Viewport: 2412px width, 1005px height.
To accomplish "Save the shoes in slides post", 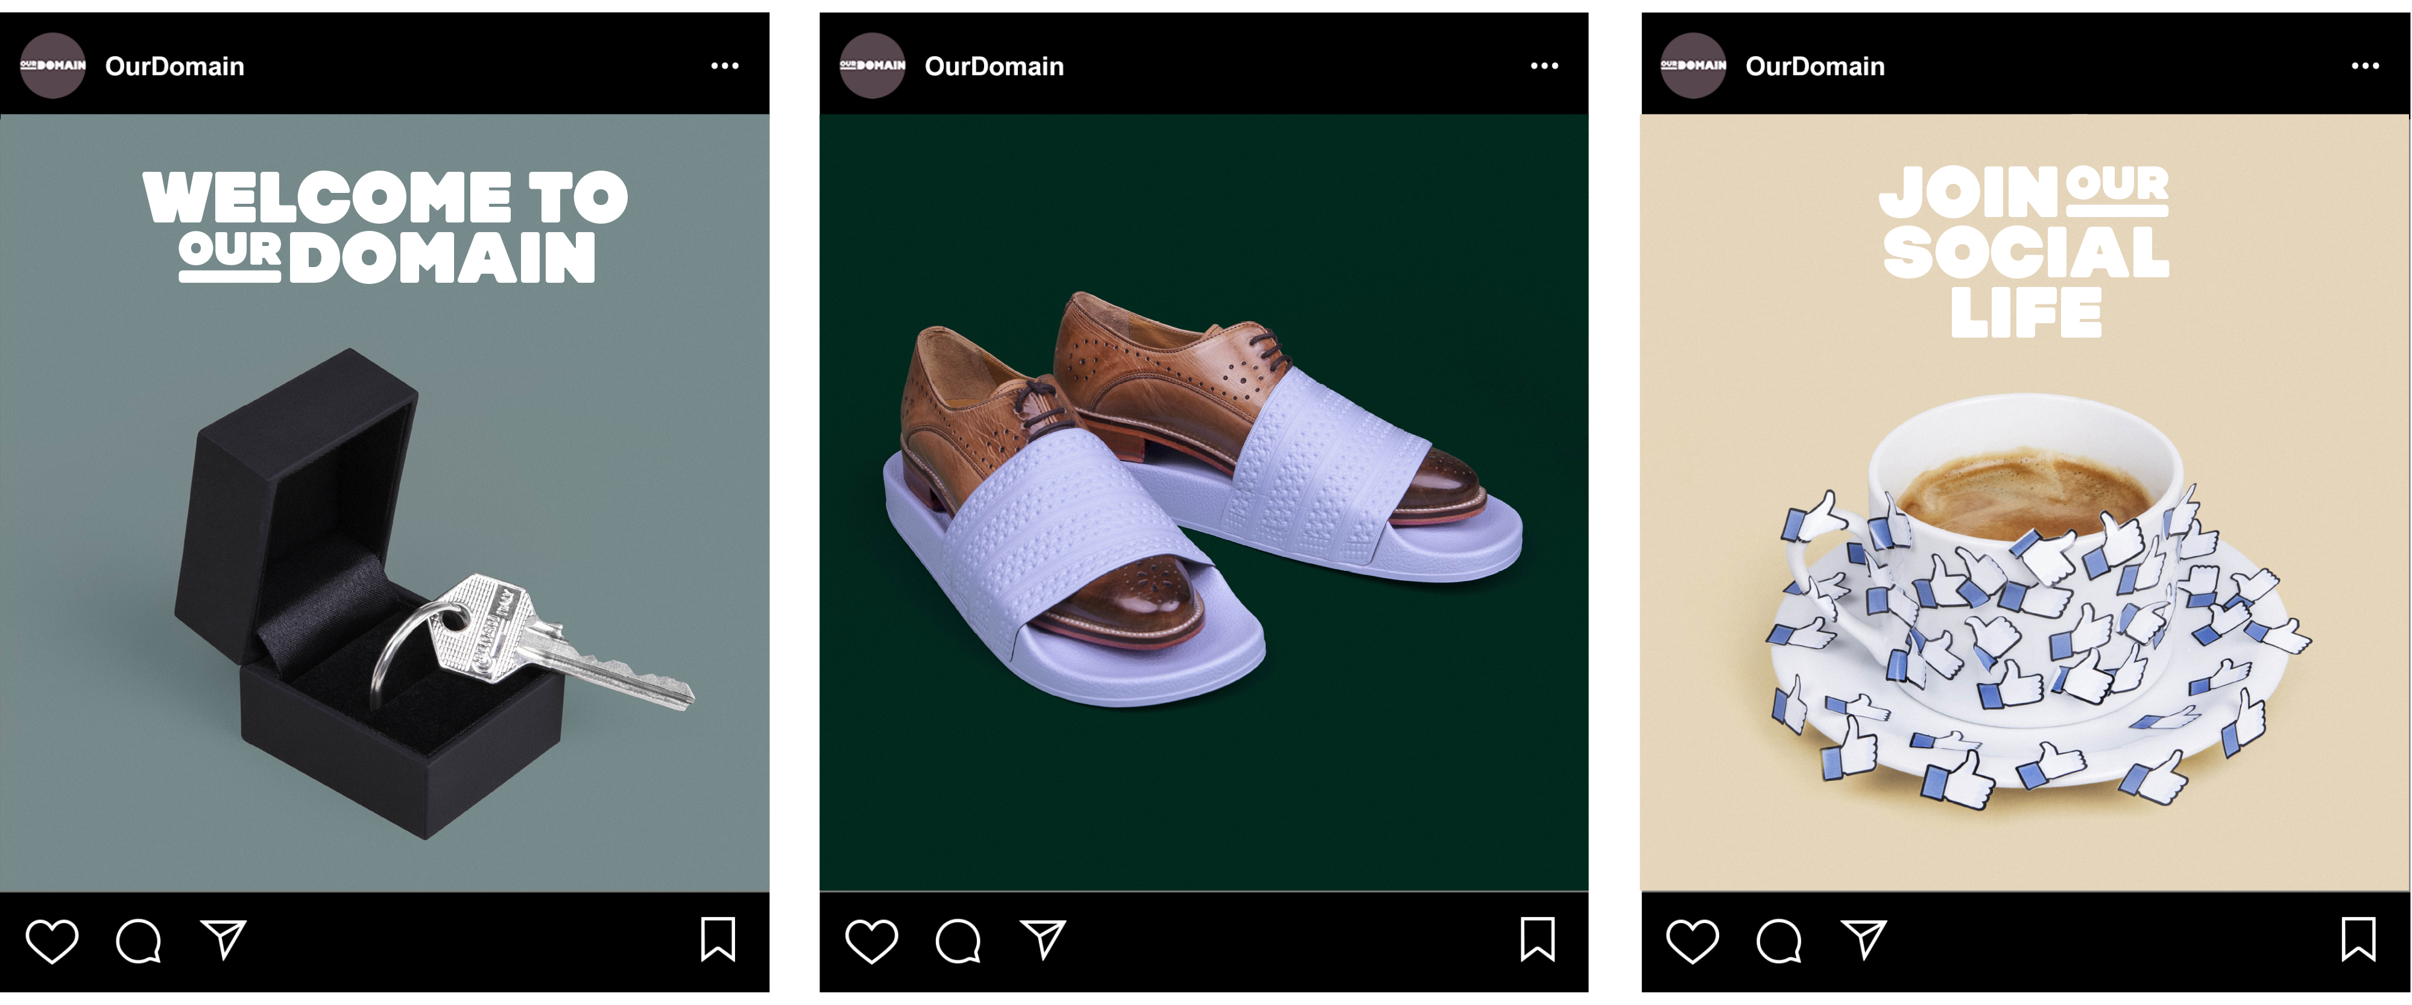I will click(x=1538, y=939).
